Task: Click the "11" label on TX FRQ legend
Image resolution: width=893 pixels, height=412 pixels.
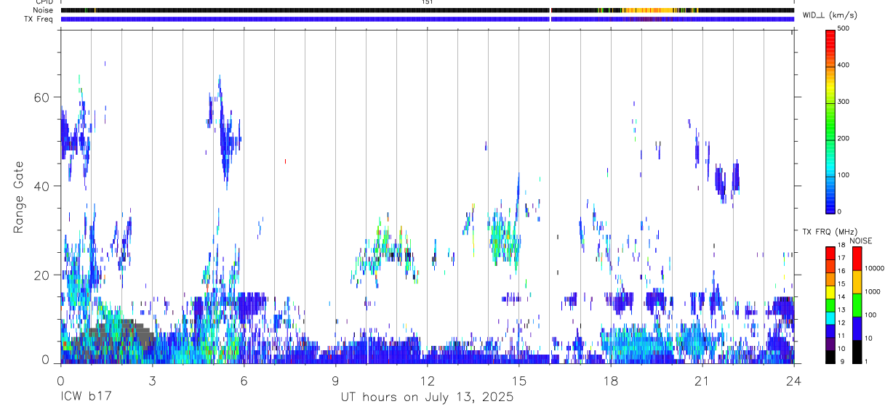Action: click(x=841, y=336)
